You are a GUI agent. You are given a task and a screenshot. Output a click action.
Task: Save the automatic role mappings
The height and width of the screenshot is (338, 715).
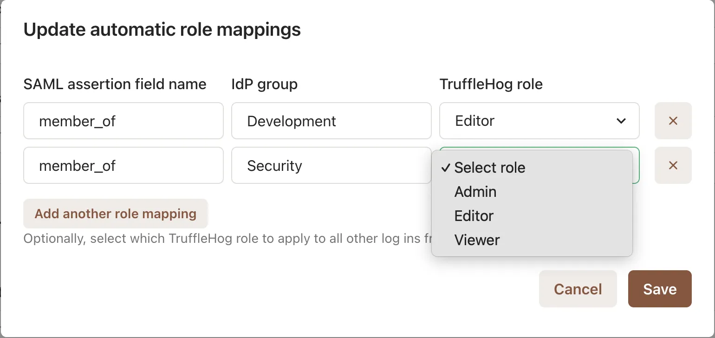pyautogui.click(x=660, y=289)
